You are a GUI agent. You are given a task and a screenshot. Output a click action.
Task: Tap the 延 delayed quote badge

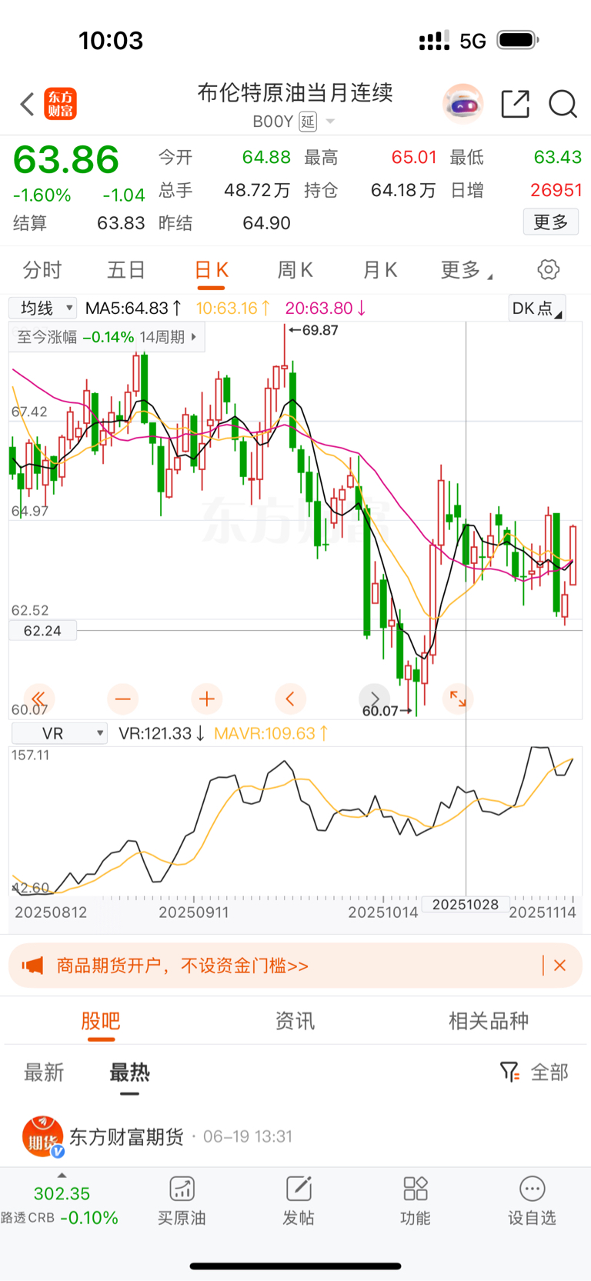pyautogui.click(x=308, y=122)
